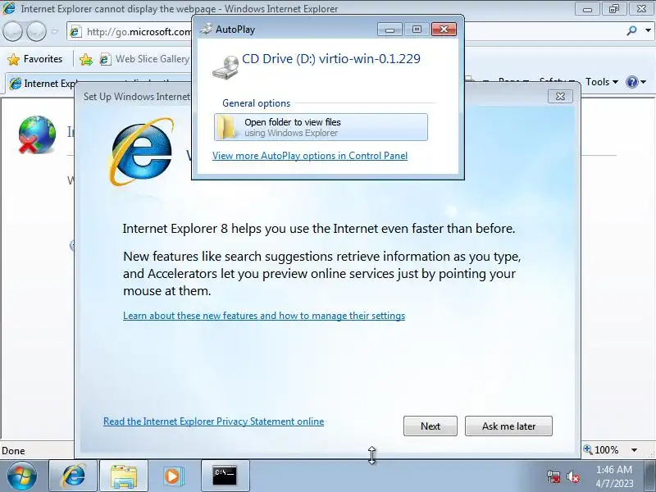Open Web Slice Gallery in favorites bar
656x492 pixels.
pyautogui.click(x=144, y=59)
